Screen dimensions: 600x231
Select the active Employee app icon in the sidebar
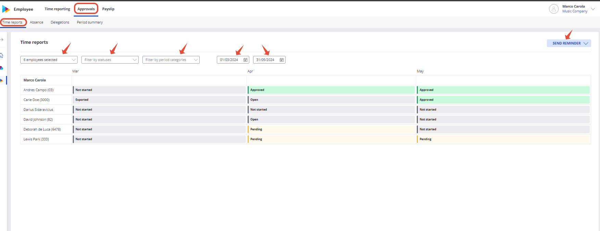pyautogui.click(x=2, y=80)
